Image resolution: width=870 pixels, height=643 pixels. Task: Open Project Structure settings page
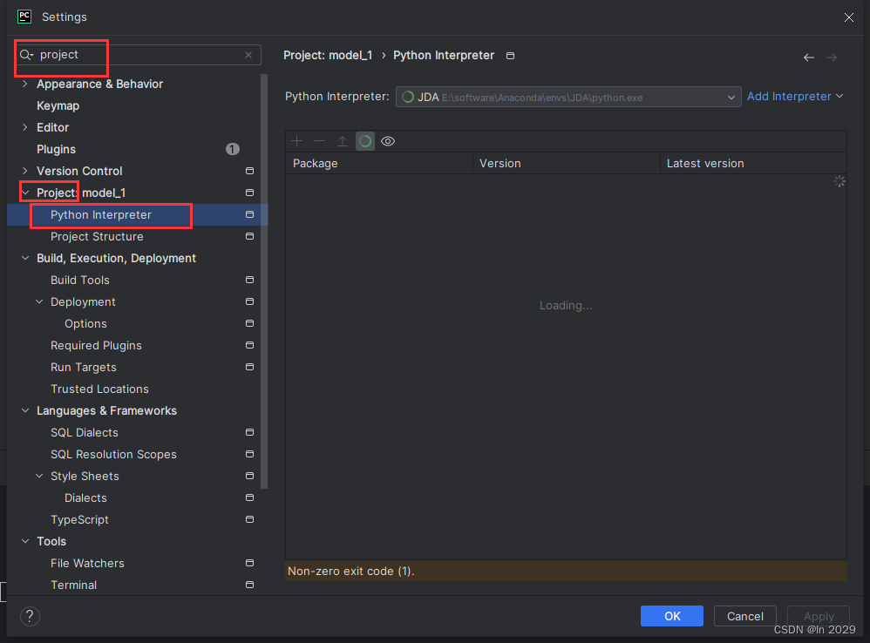[x=97, y=237]
